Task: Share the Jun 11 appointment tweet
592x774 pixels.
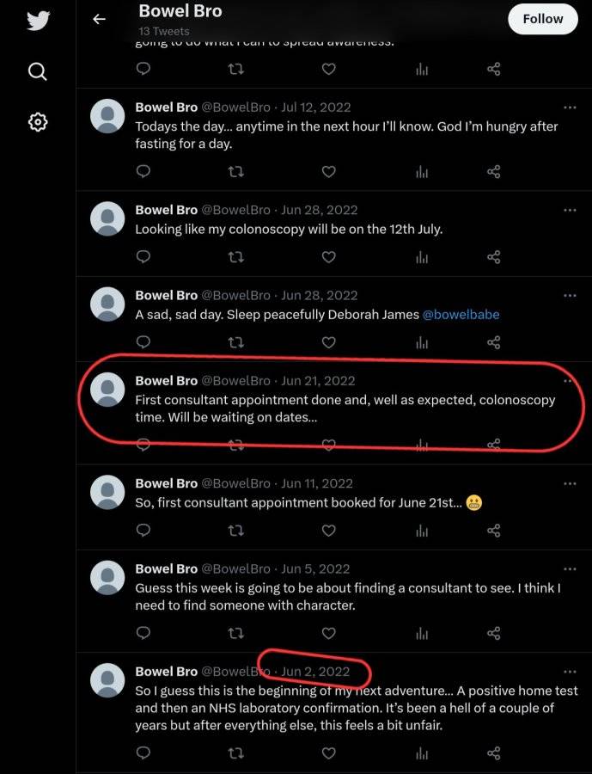Action: point(494,530)
